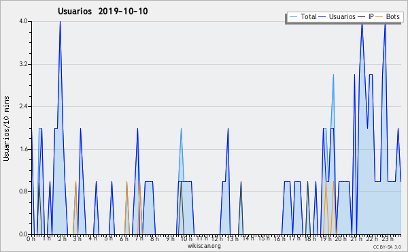Click the dark blue Usuarios legend line
The height and width of the screenshot is (252, 408).
tap(322, 17)
